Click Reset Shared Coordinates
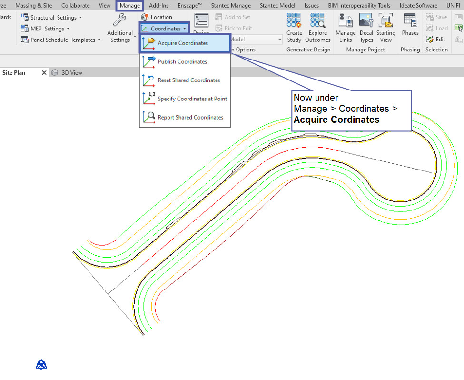Image resolution: width=464 pixels, height=380 pixels. (x=188, y=80)
